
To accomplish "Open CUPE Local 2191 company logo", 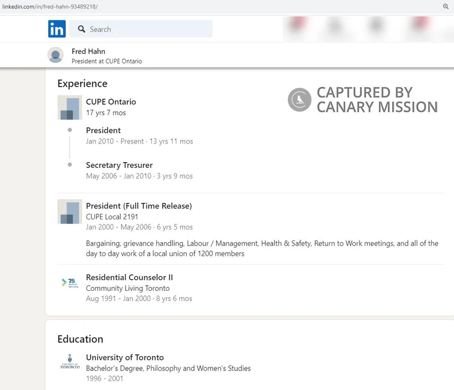I will click(x=69, y=211).
